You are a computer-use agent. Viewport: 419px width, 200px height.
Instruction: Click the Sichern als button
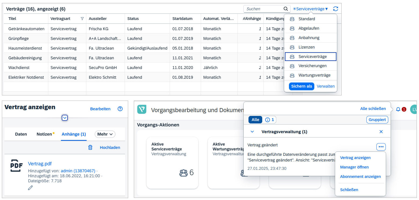301,86
